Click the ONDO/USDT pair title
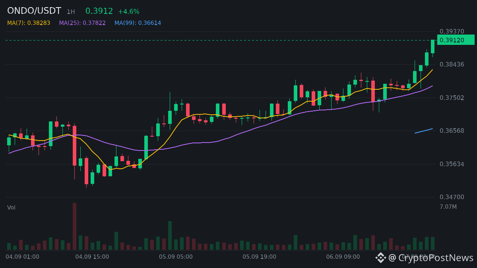477x268 pixels. point(34,11)
